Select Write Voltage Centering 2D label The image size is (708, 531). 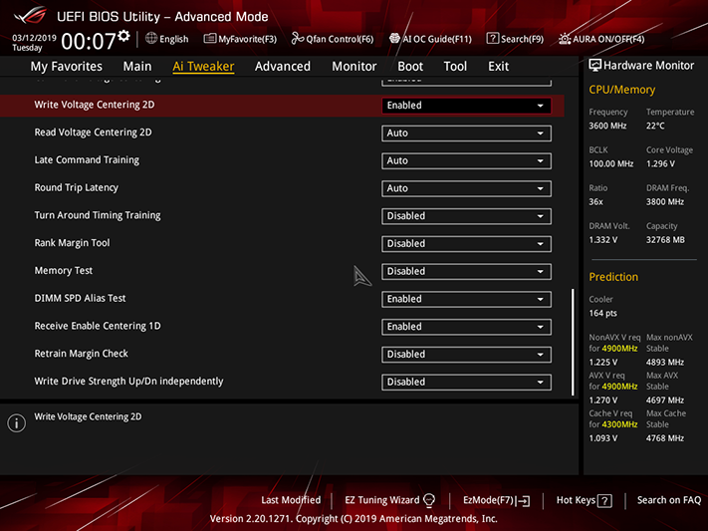pos(95,105)
